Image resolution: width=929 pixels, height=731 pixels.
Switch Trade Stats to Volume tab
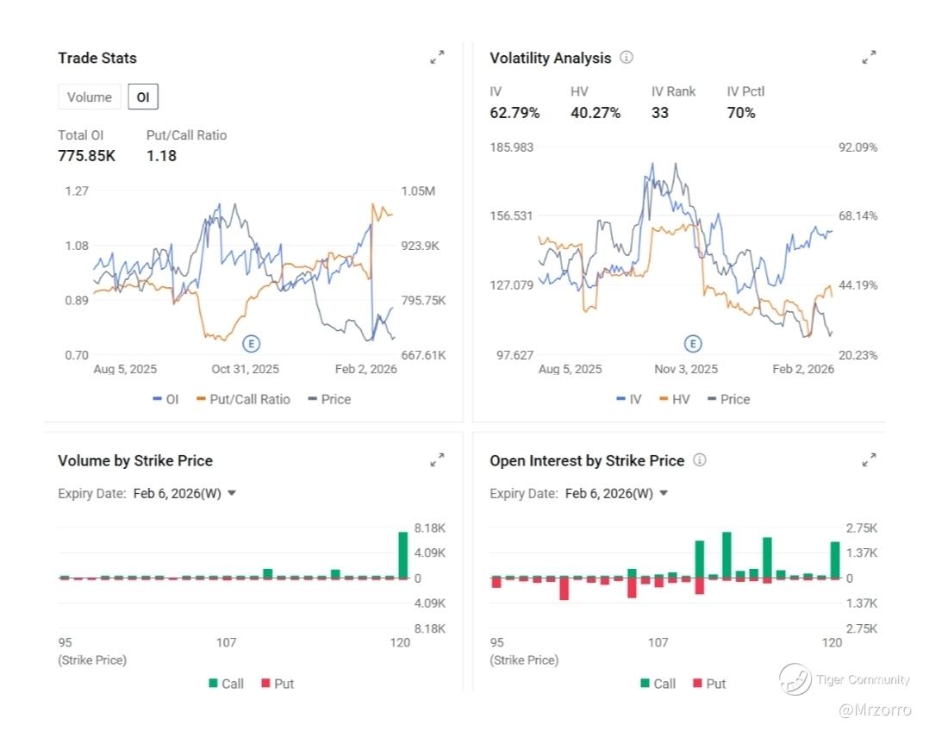pos(90,97)
